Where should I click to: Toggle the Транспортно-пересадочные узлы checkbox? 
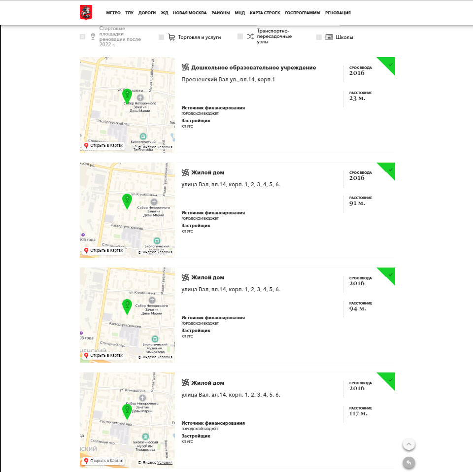point(240,36)
